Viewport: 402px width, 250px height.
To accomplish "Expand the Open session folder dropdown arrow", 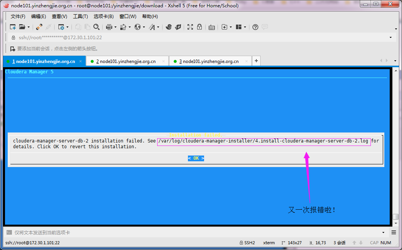I will pyautogui.click(x=28, y=27).
